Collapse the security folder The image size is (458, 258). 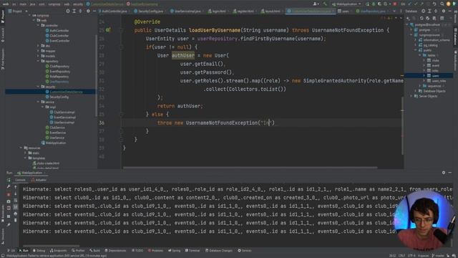click(x=38, y=87)
